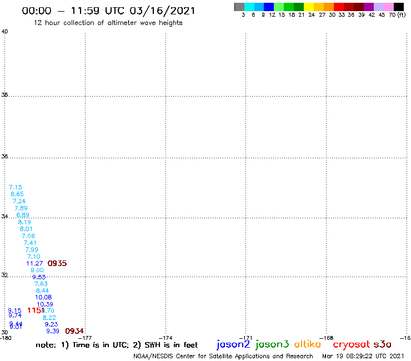This screenshot has width=411, height=361.
Task: Click the jason2 satellite legend label
Action: coord(233,344)
